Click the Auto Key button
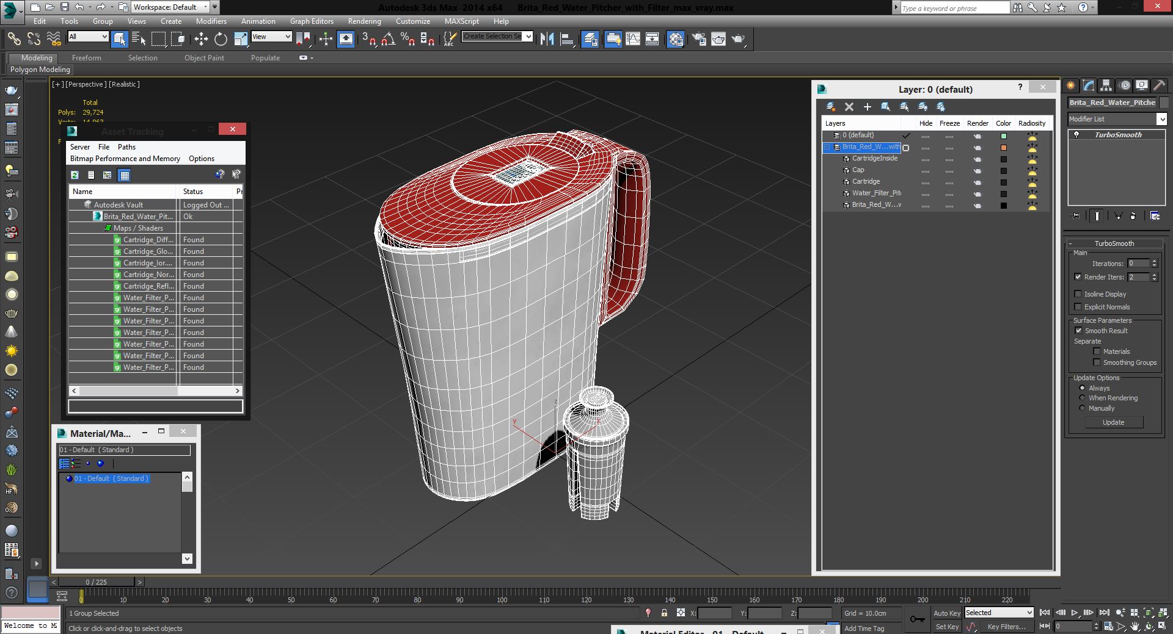 947,613
